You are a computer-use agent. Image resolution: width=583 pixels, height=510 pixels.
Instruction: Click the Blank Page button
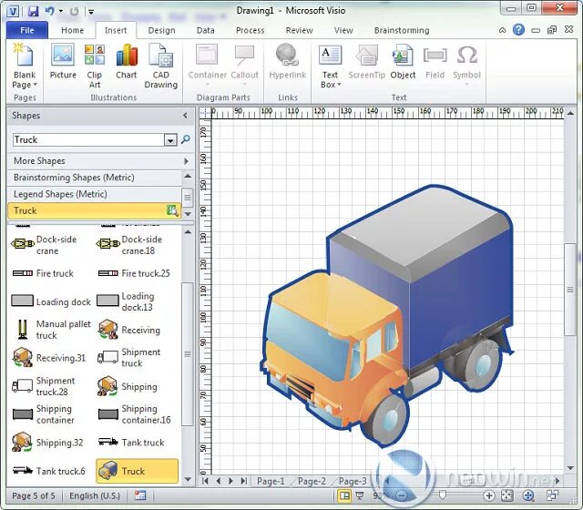(25, 66)
